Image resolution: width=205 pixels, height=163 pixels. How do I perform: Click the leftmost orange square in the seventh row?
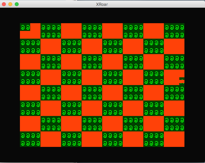(30, 124)
